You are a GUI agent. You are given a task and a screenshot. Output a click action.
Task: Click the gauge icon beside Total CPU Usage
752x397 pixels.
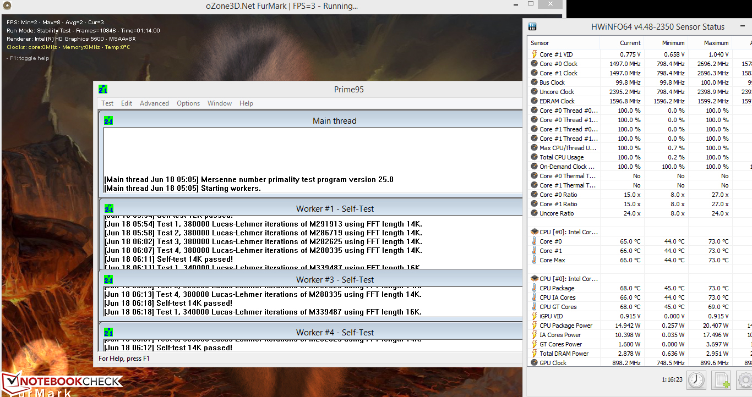534,157
